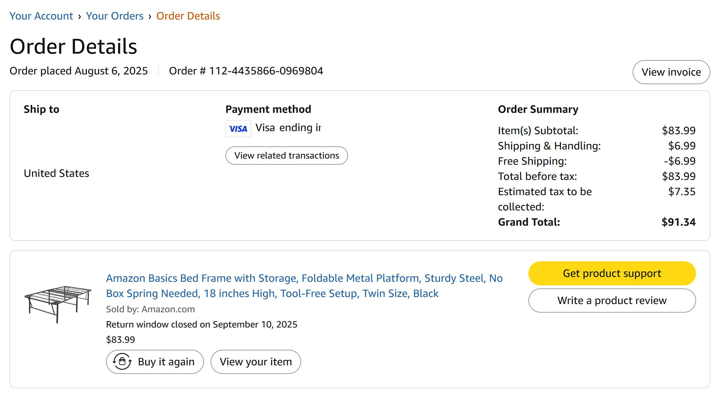Click the Order Details breadcrumb
Viewport: 714px width, 394px height.
click(x=188, y=16)
